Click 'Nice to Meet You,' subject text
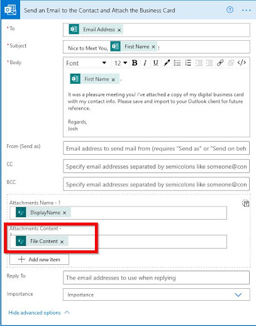The width and height of the screenshot is (256, 326). coord(88,48)
